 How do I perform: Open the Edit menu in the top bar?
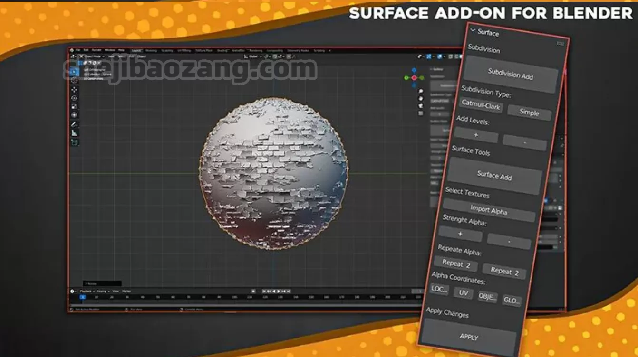pyautogui.click(x=86, y=50)
